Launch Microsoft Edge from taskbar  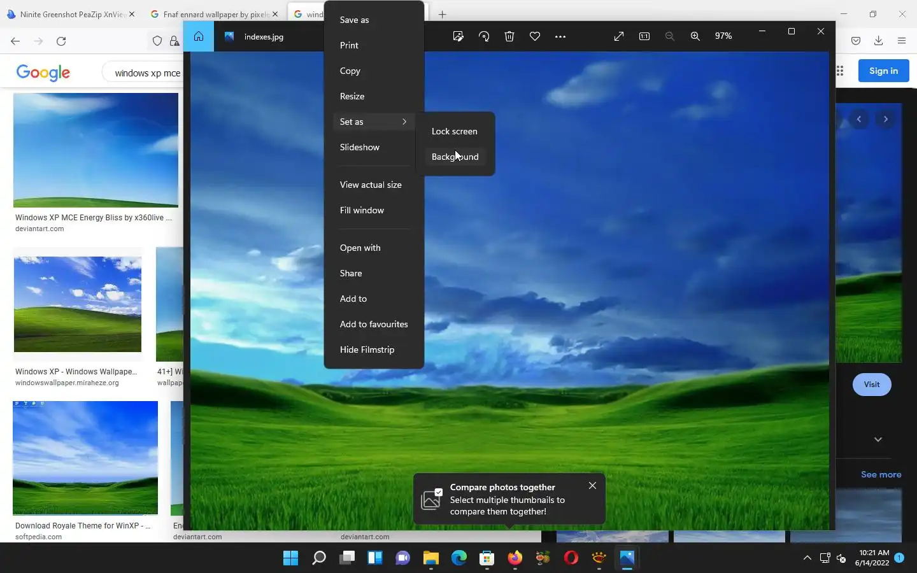459,558
